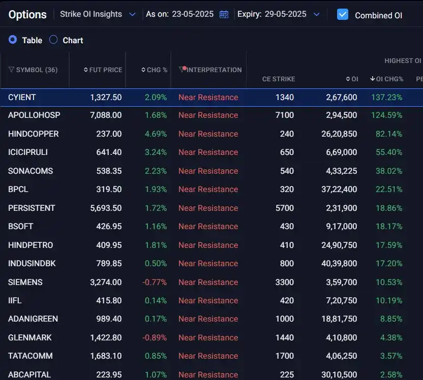
Task: Click SIEMENS change -0.77%
Action: (155, 282)
